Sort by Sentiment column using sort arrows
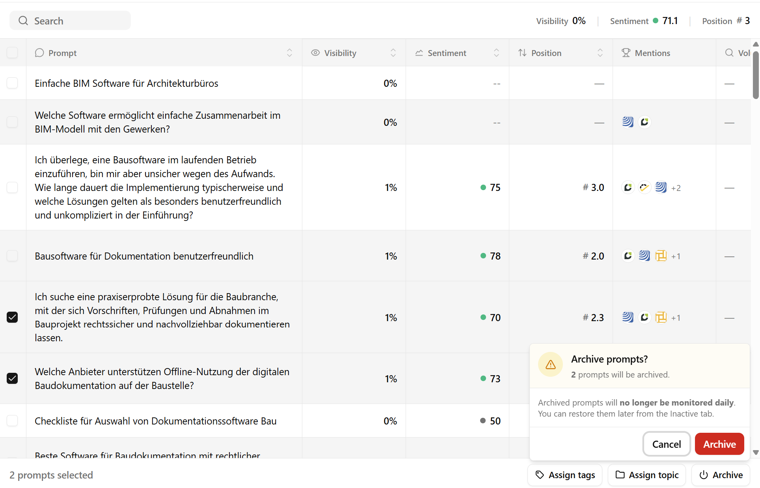Image resolution: width=760 pixels, height=488 pixels. [496, 53]
